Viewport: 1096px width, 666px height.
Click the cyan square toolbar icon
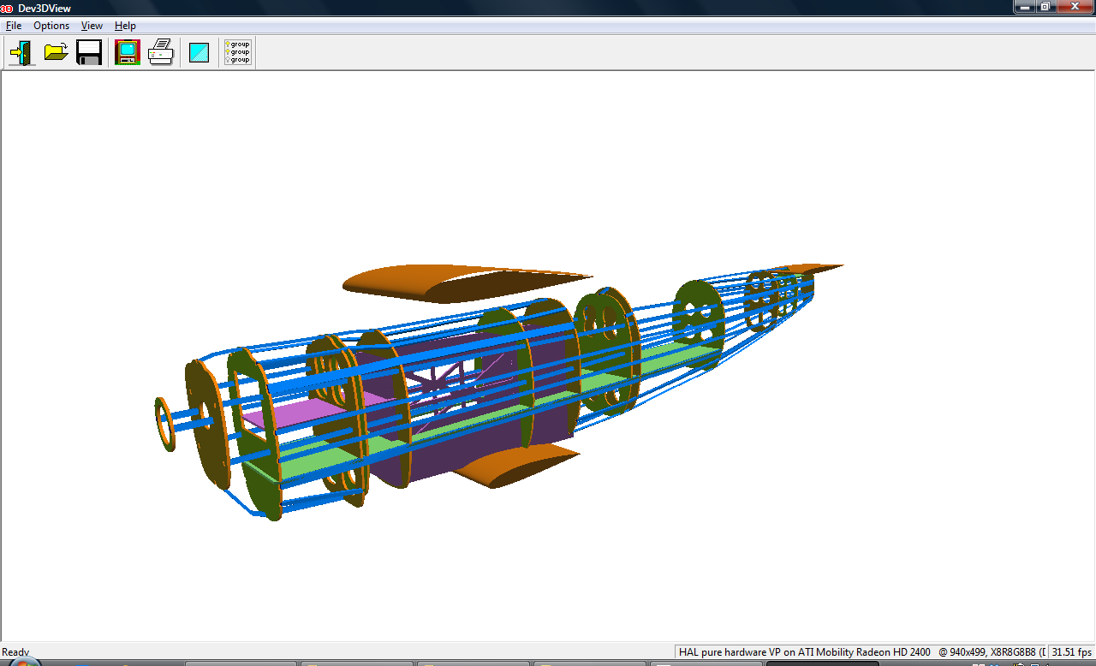(199, 53)
